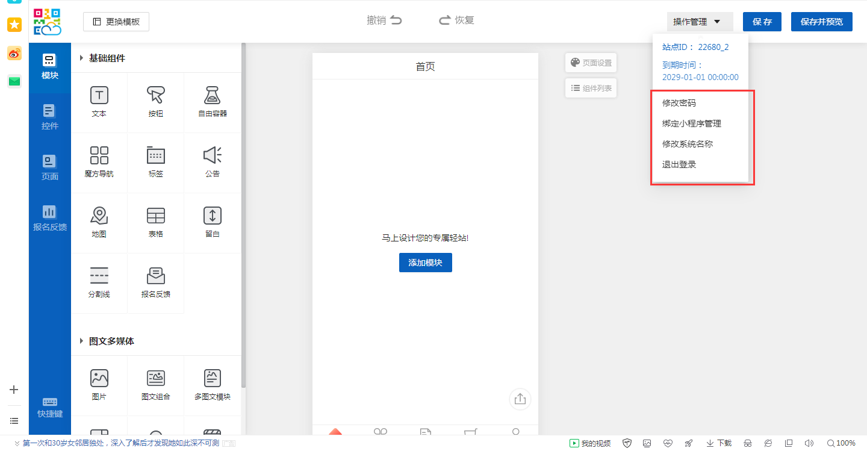Open 页面设置 with the palette icon
Image resolution: width=867 pixels, height=451 pixels.
coord(591,63)
